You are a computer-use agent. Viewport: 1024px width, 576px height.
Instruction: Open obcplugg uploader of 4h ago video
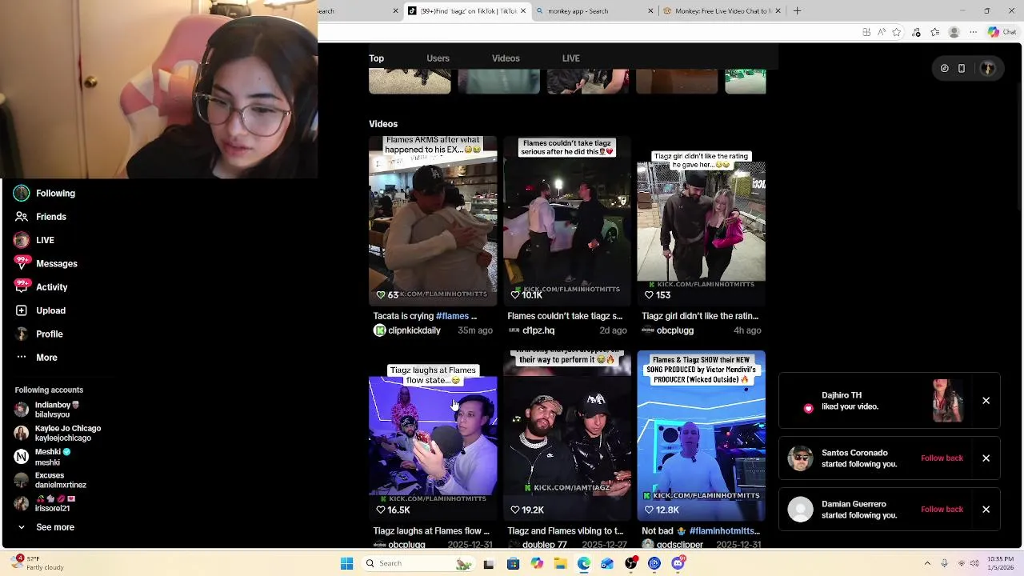(668, 330)
